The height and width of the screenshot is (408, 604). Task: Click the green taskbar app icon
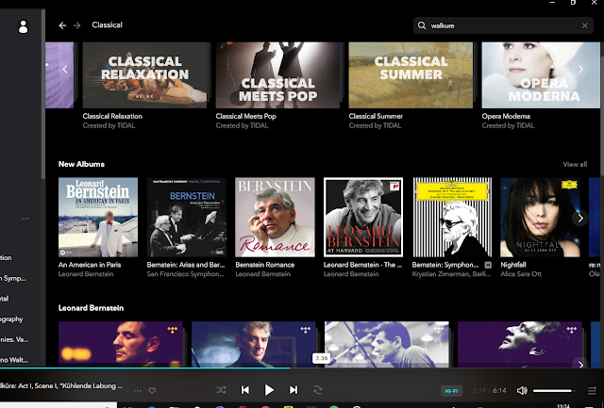pyautogui.click(x=334, y=407)
